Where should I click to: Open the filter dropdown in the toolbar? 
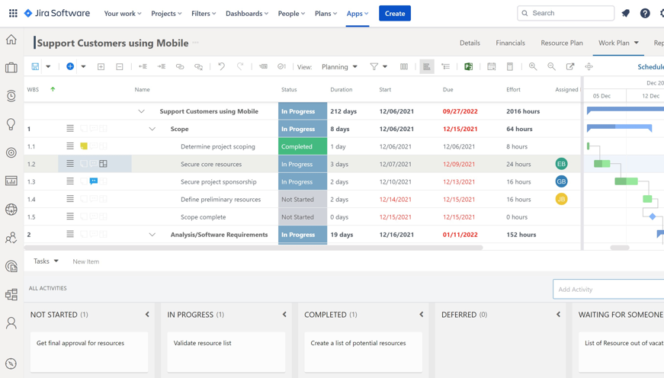pyautogui.click(x=378, y=67)
